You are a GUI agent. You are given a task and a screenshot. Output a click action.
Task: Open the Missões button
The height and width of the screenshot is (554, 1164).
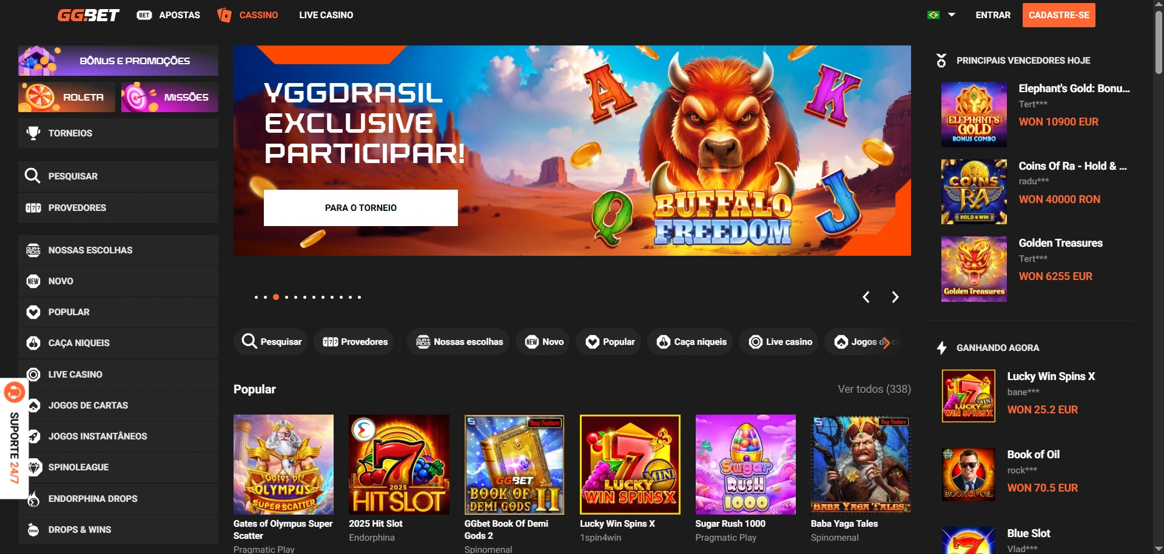[170, 97]
